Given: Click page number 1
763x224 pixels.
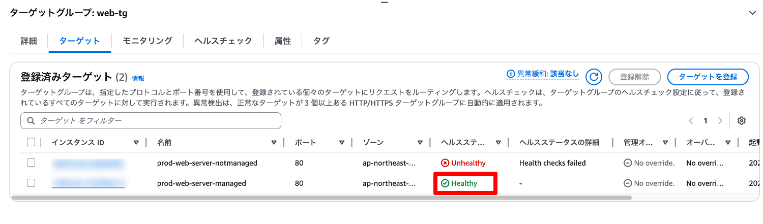Looking at the screenshot, I should click(706, 121).
